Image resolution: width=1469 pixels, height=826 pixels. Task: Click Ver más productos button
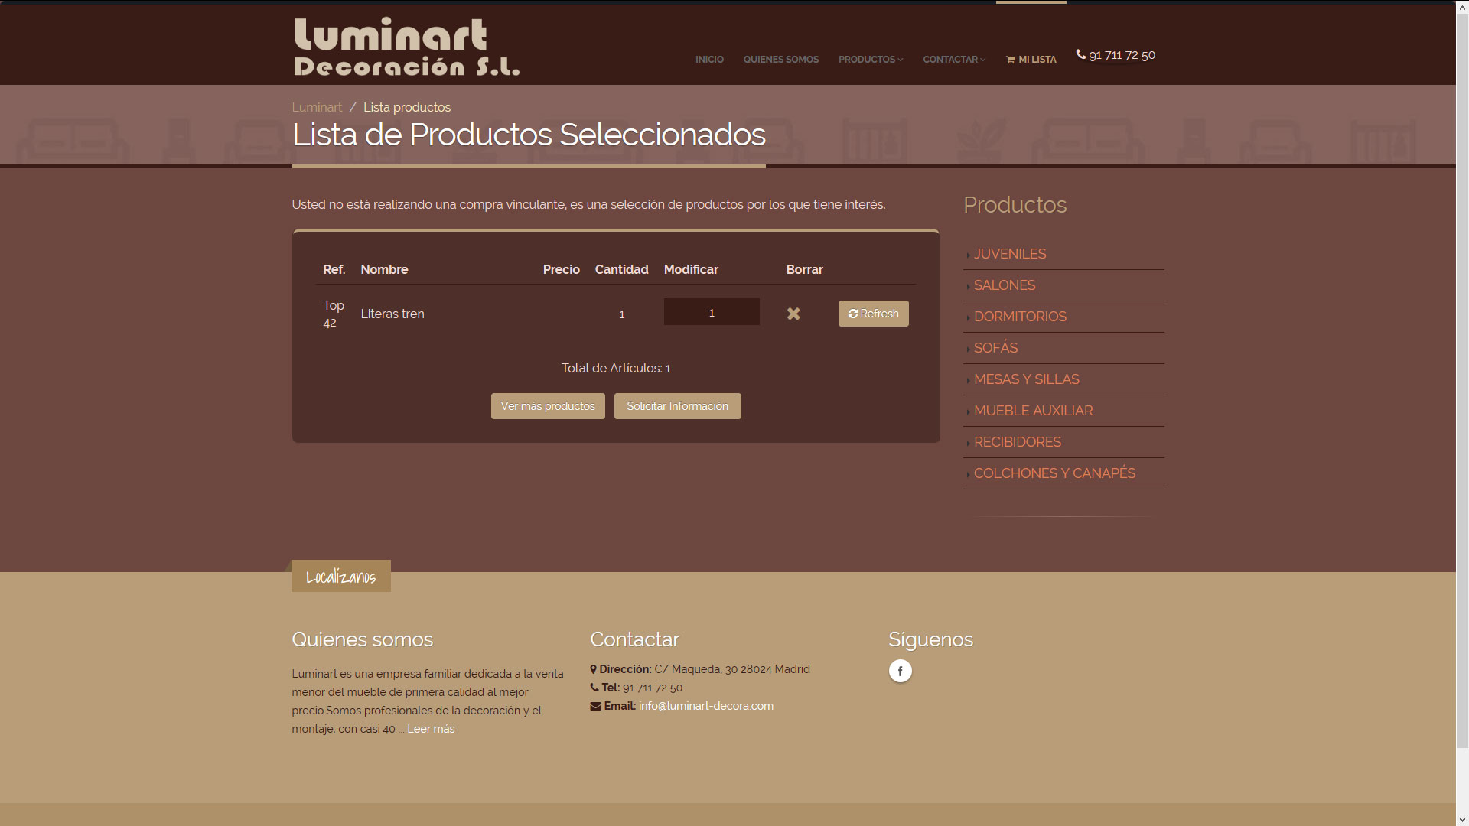pos(547,406)
